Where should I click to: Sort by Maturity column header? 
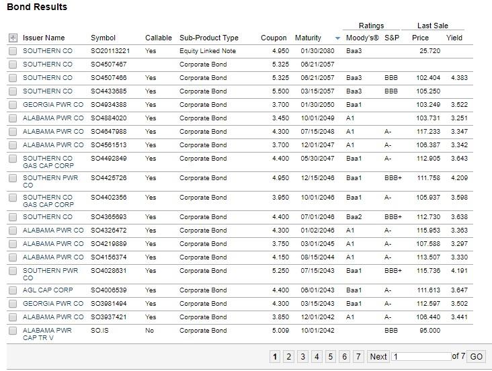[308, 38]
